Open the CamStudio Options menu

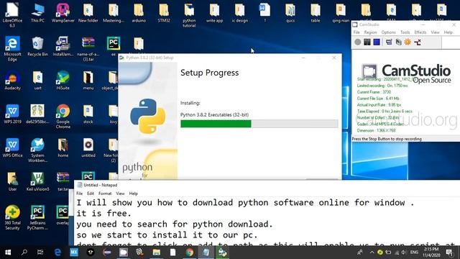pos(388,32)
